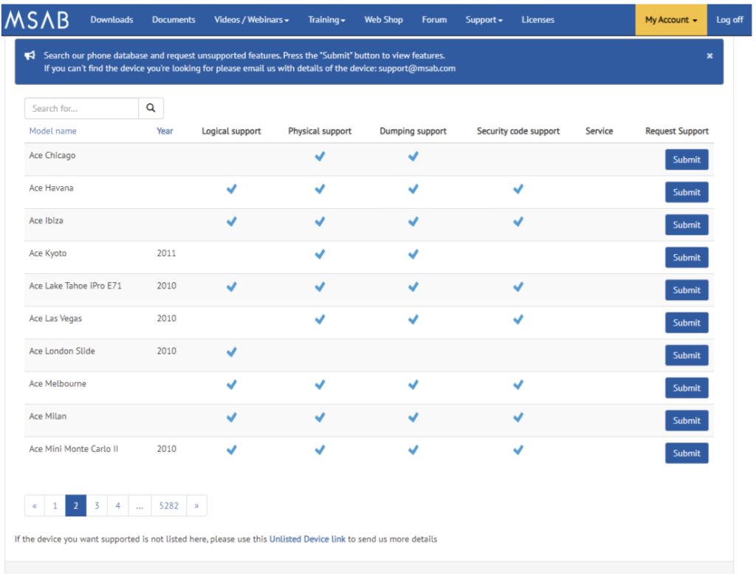756x574 pixels.
Task: Click the search magnifier icon button
Action: [x=151, y=108]
